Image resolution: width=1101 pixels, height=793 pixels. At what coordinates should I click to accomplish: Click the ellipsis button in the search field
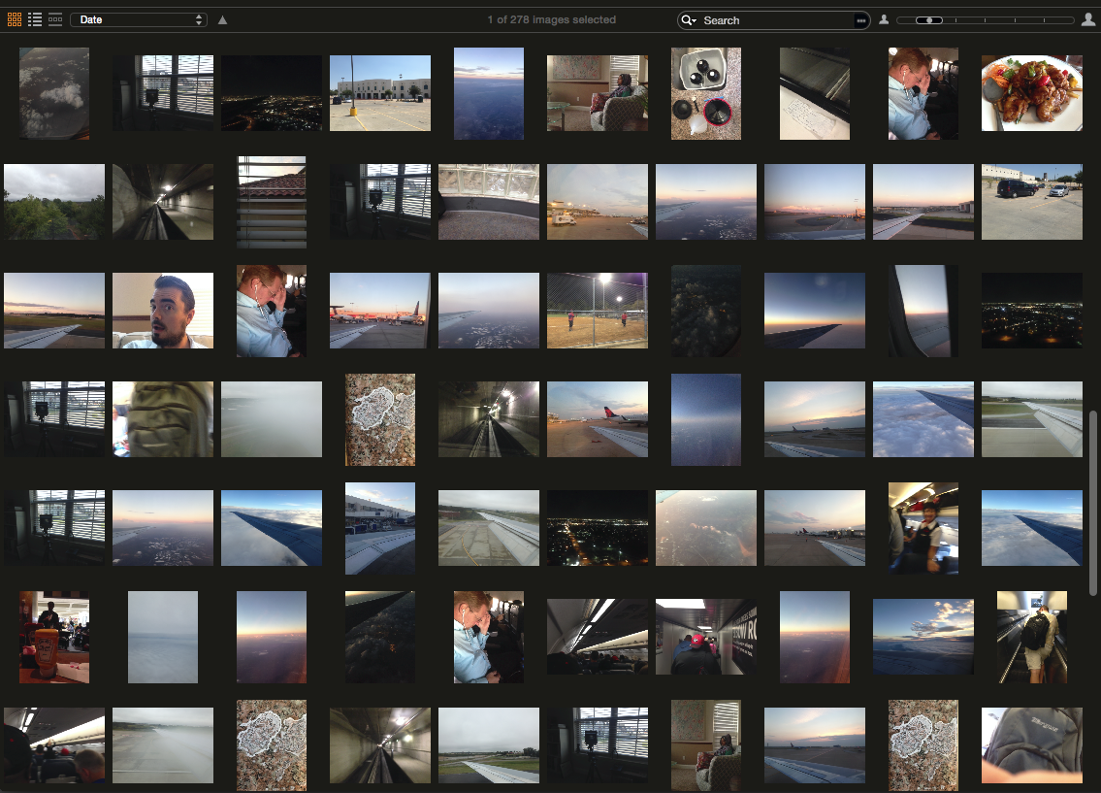860,20
